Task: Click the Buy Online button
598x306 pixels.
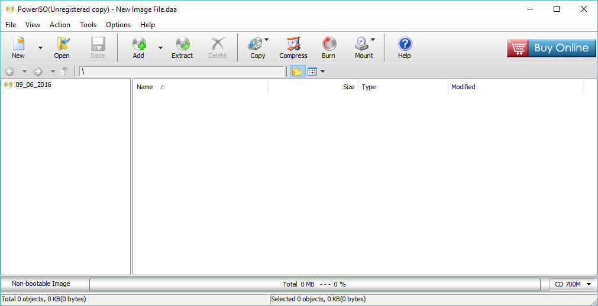Action: (551, 48)
